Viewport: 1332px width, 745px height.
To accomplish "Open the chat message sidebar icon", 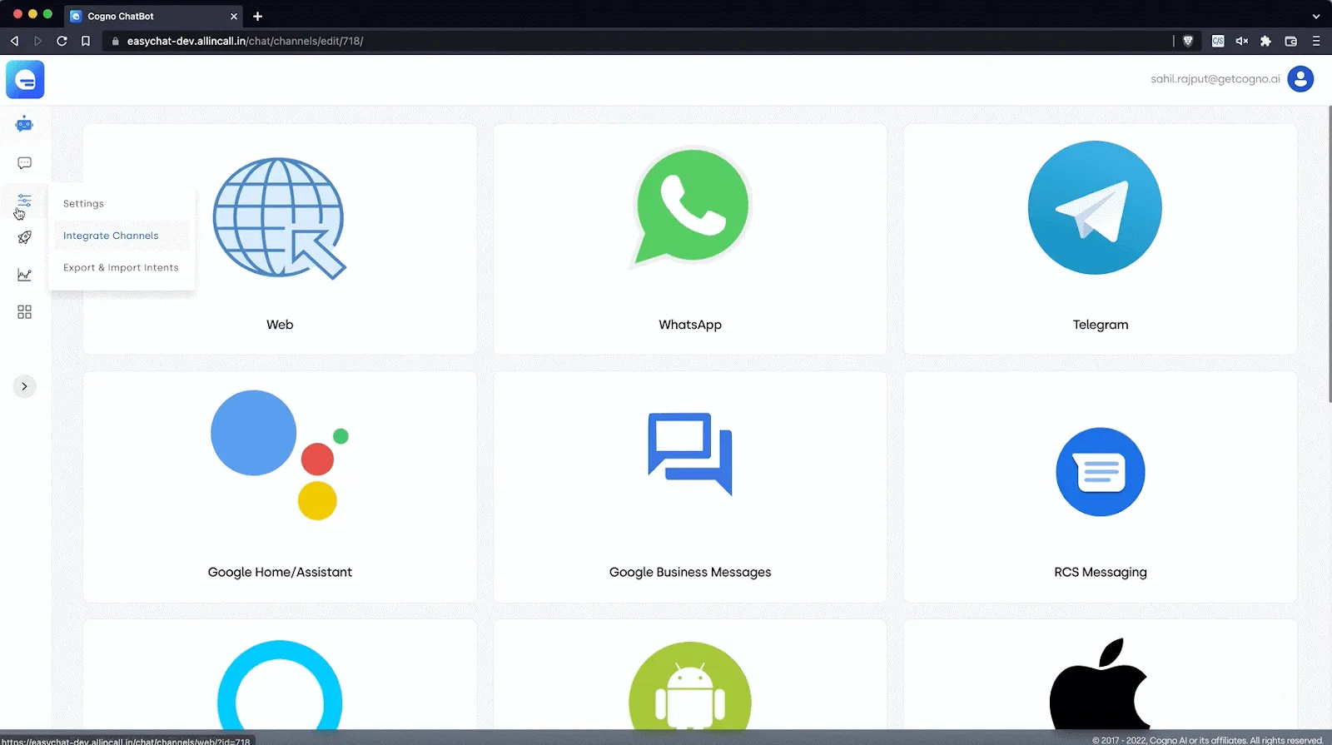I will pos(24,163).
